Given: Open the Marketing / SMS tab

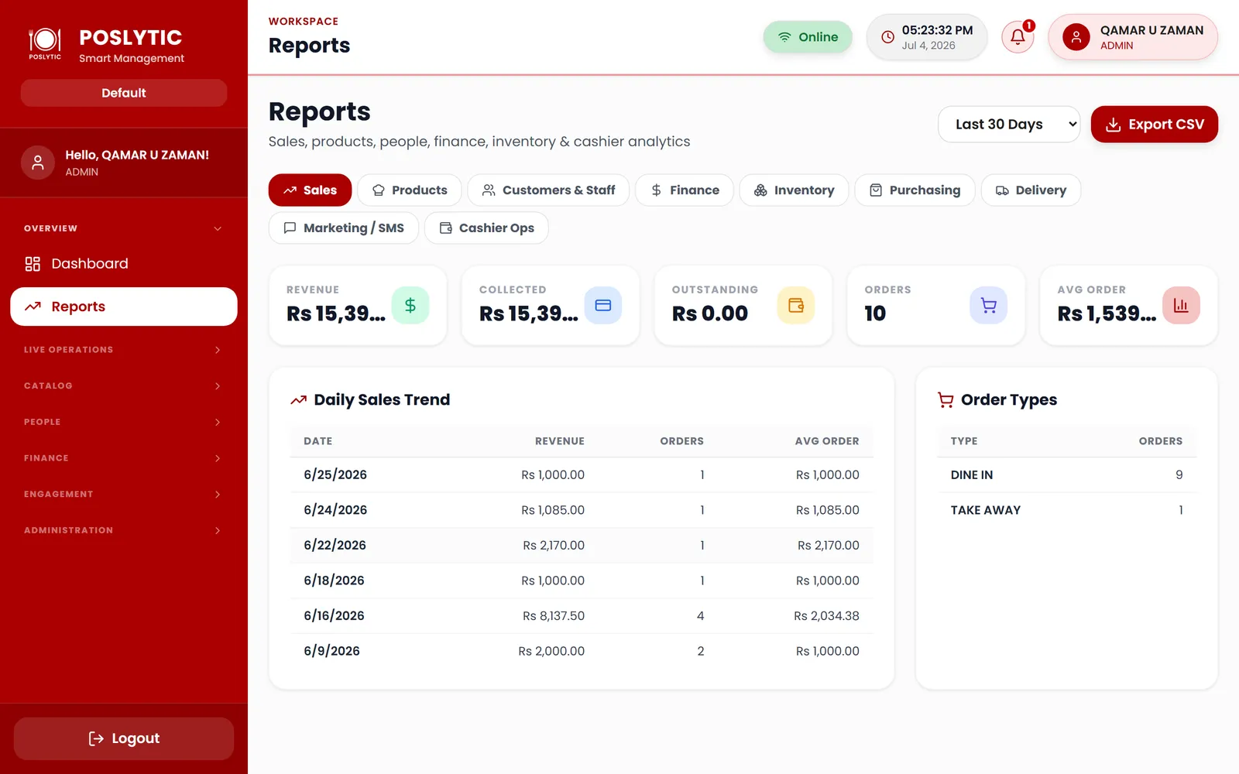Looking at the screenshot, I should pyautogui.click(x=344, y=228).
